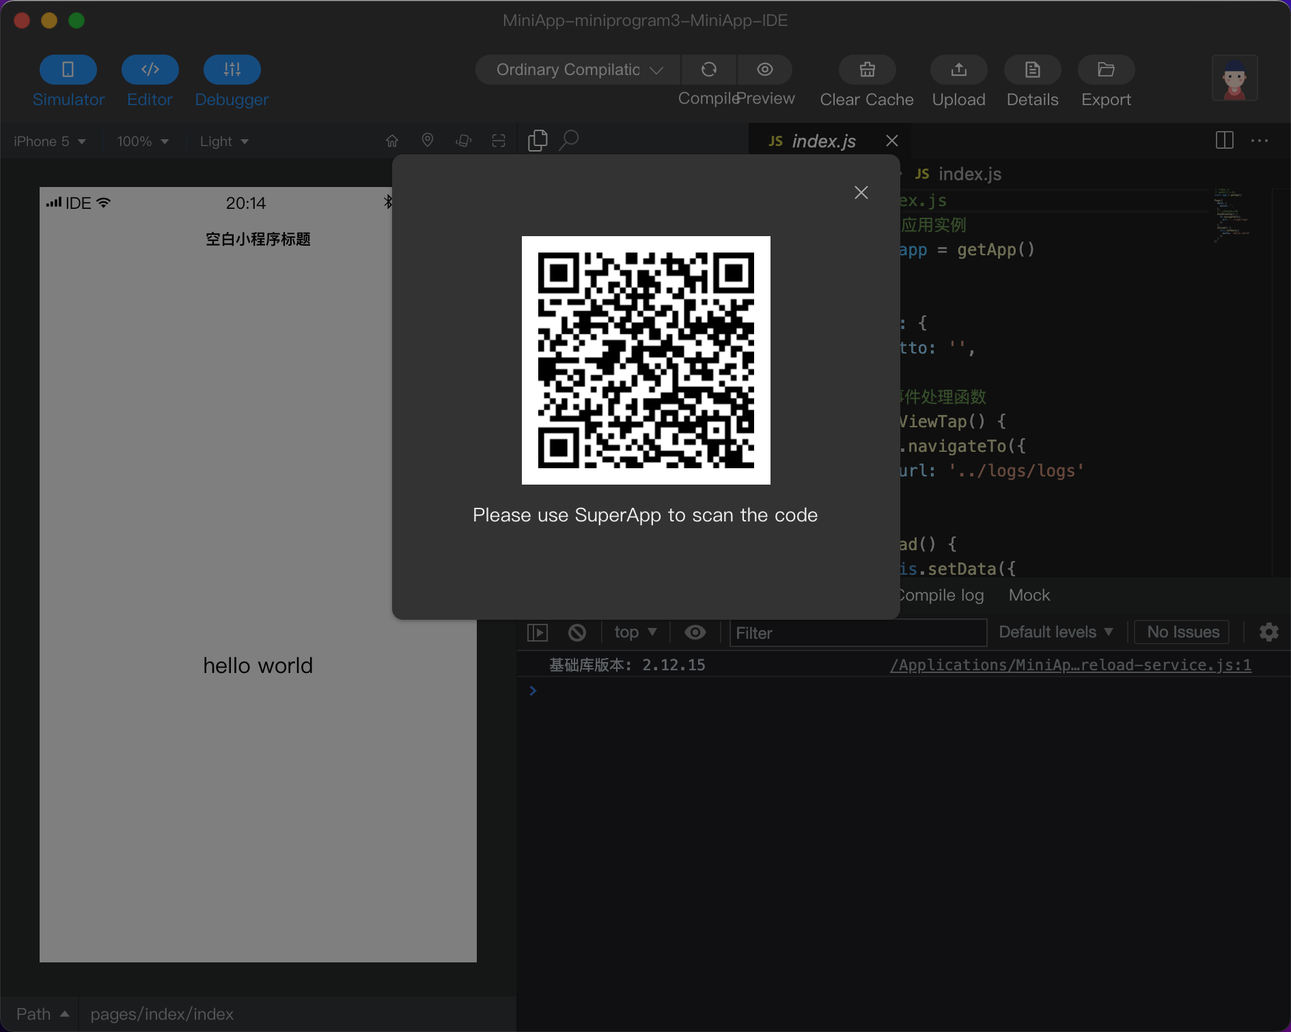1291x1032 pixels.
Task: Open the user avatar profile
Action: [x=1235, y=78]
